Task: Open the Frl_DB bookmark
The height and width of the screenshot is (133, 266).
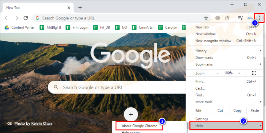Action: 101,27
